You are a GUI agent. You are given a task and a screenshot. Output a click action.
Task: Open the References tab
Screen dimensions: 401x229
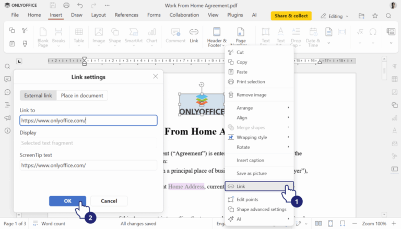(126, 15)
